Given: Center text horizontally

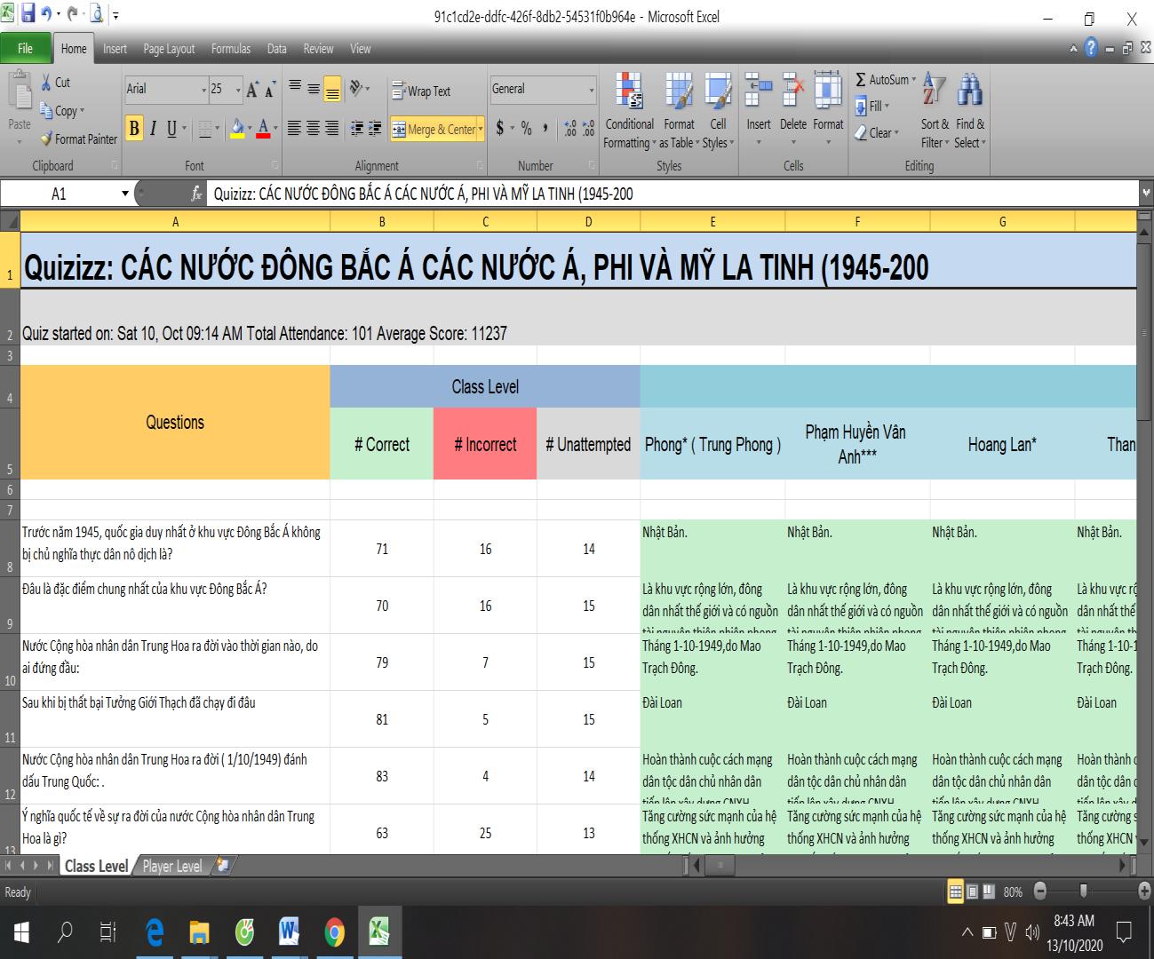Looking at the screenshot, I should [313, 130].
